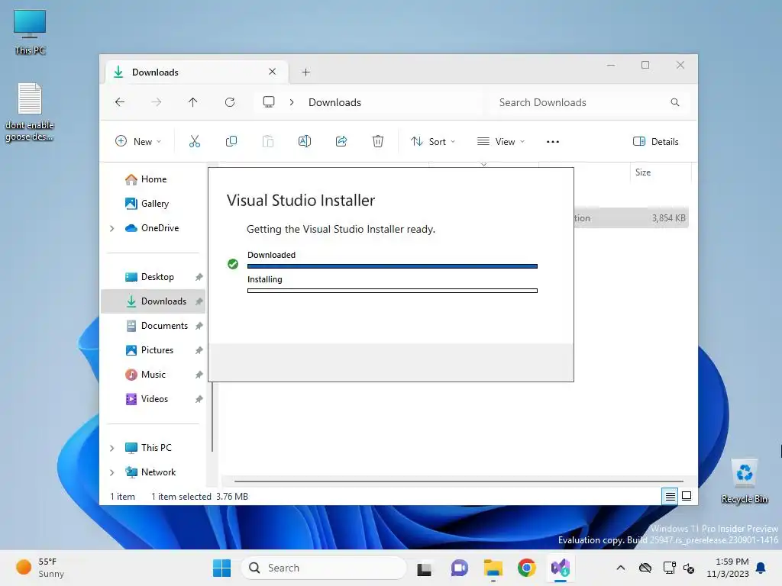The width and height of the screenshot is (782, 586).
Task: Click the Cut scissors icon in toolbar
Action: pyautogui.click(x=195, y=141)
